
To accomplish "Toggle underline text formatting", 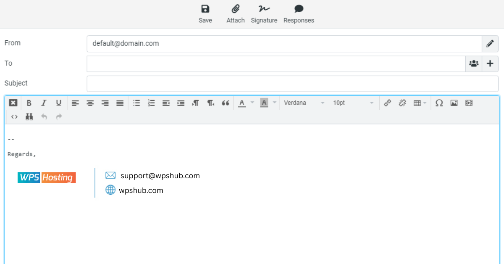I will coord(58,103).
